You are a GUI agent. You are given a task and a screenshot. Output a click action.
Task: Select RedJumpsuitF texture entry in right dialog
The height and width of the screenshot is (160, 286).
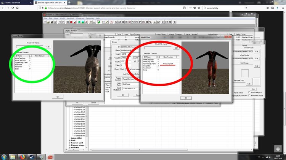[x=168, y=64]
